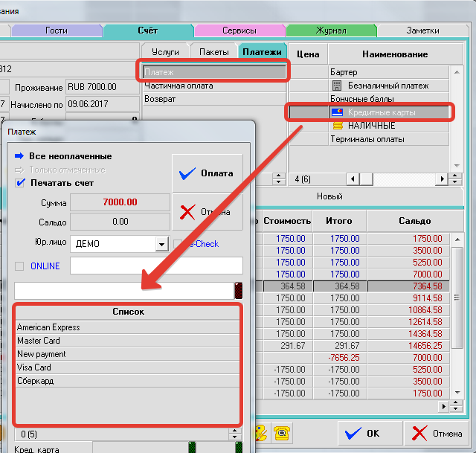
Task: Click the dark red indicator beside input field
Action: [238, 291]
